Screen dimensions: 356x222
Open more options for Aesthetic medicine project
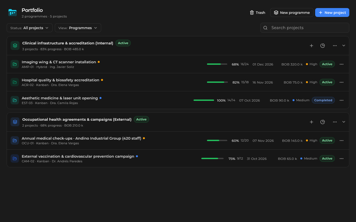coord(342,100)
